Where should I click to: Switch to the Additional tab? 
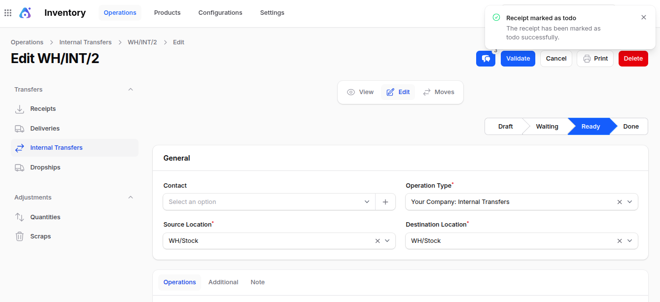[x=223, y=282]
